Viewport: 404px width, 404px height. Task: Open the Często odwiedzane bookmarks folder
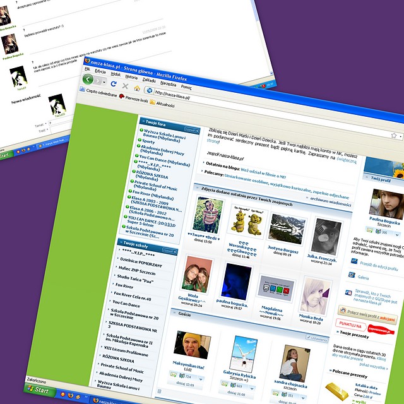pos(98,92)
